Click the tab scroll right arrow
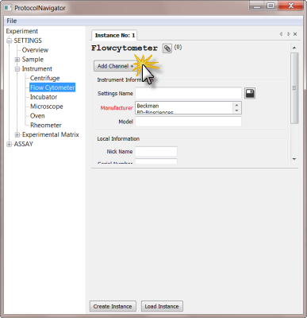Image resolution: width=307 pixels, height=318 pixels. 288,34
